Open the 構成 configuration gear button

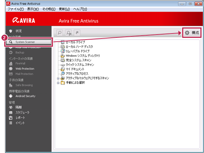192,33
